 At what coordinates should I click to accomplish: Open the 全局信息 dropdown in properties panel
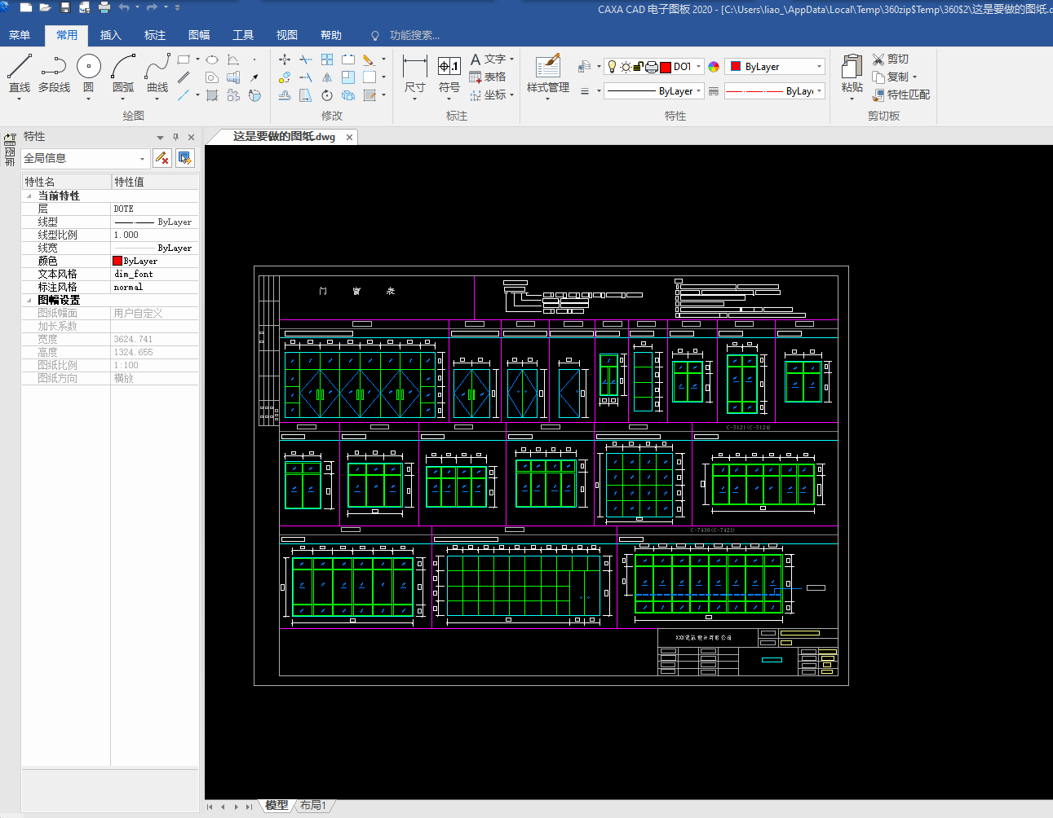[x=142, y=159]
